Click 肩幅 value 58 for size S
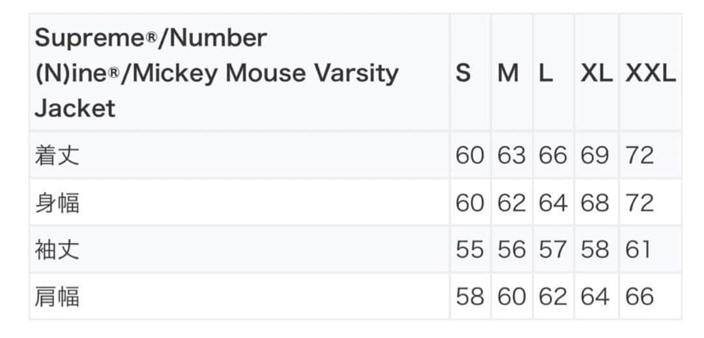 (x=469, y=297)
